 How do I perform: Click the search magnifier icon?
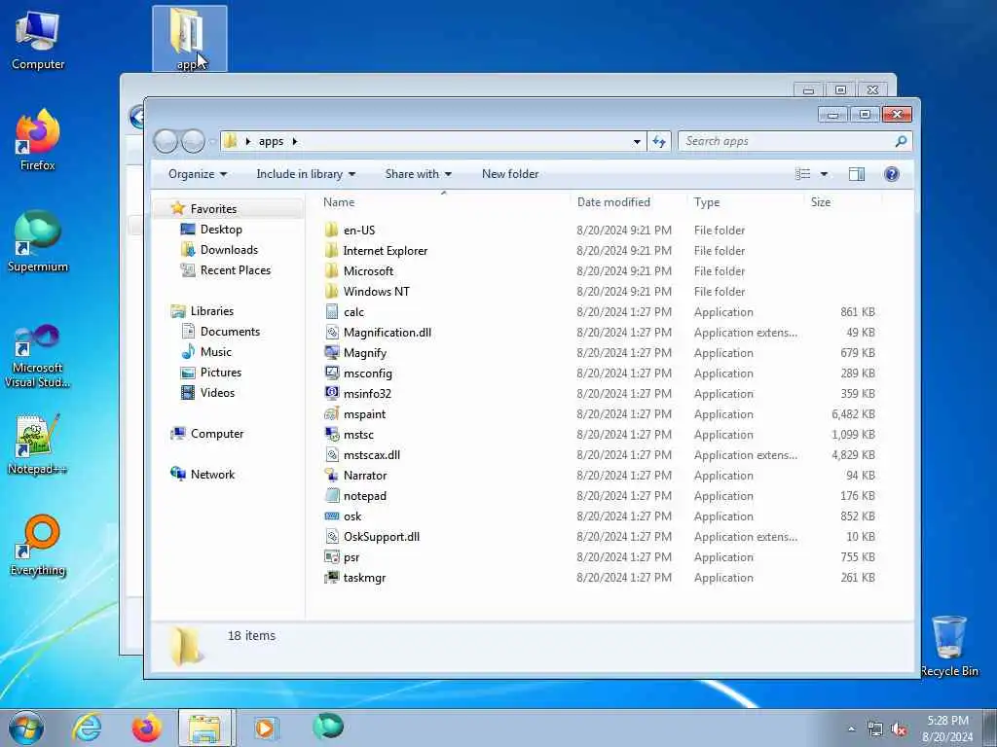pyautogui.click(x=901, y=141)
